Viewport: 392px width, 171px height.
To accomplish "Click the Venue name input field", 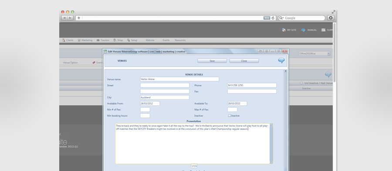I will point(179,79).
